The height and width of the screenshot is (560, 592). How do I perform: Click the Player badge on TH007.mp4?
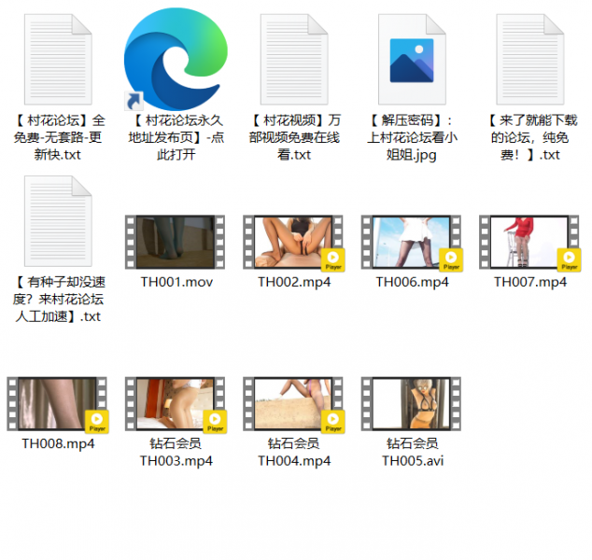point(568,259)
